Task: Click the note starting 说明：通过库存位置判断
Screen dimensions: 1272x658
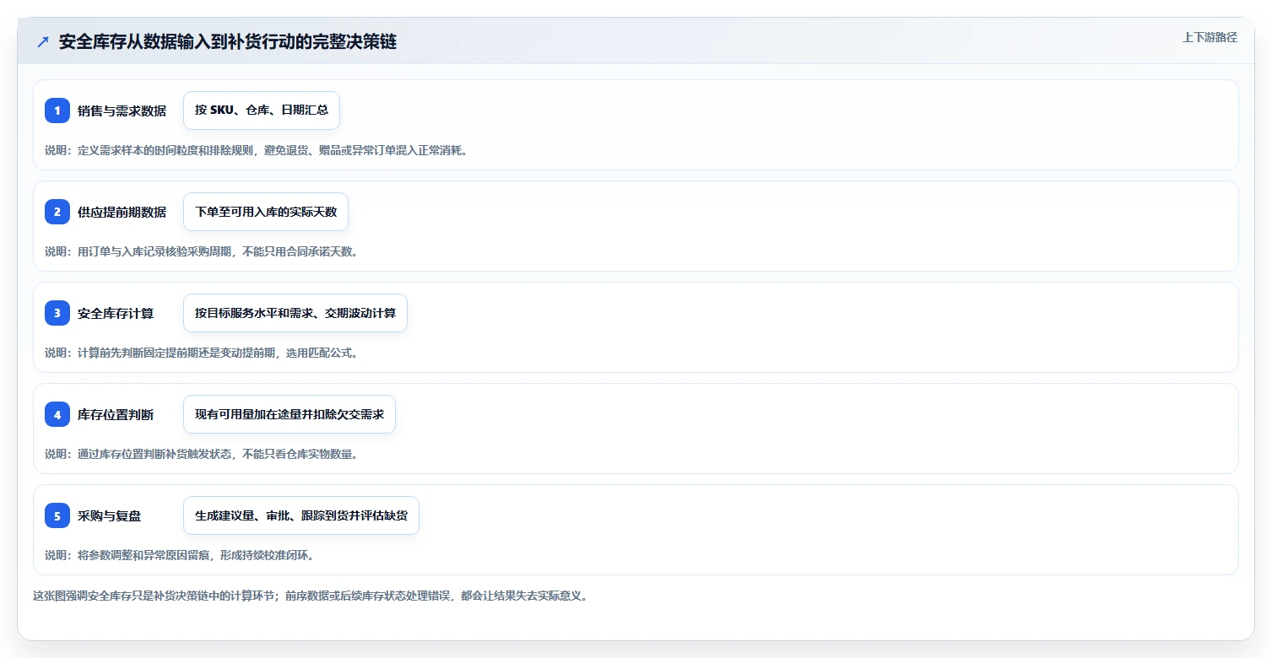Action: pos(201,454)
